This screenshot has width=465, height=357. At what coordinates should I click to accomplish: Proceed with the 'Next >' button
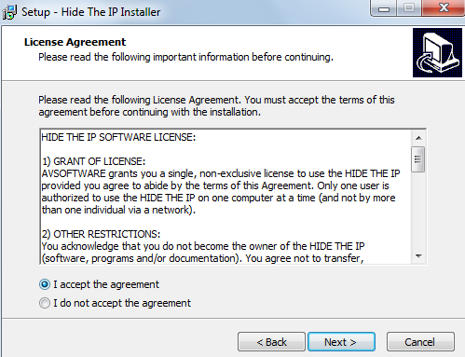(x=341, y=342)
